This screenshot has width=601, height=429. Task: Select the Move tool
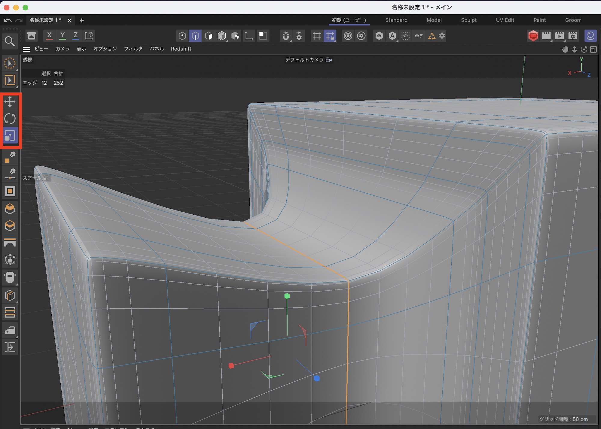tap(10, 102)
